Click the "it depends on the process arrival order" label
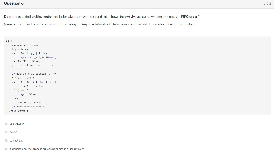Screen dimensions: 274x155 (x=47, y=149)
